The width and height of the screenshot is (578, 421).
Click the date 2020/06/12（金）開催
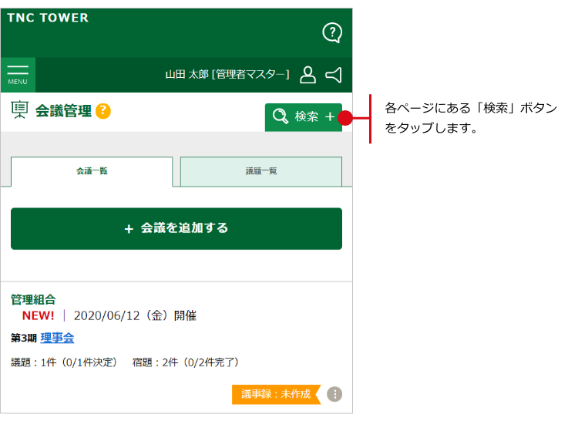[135, 315]
